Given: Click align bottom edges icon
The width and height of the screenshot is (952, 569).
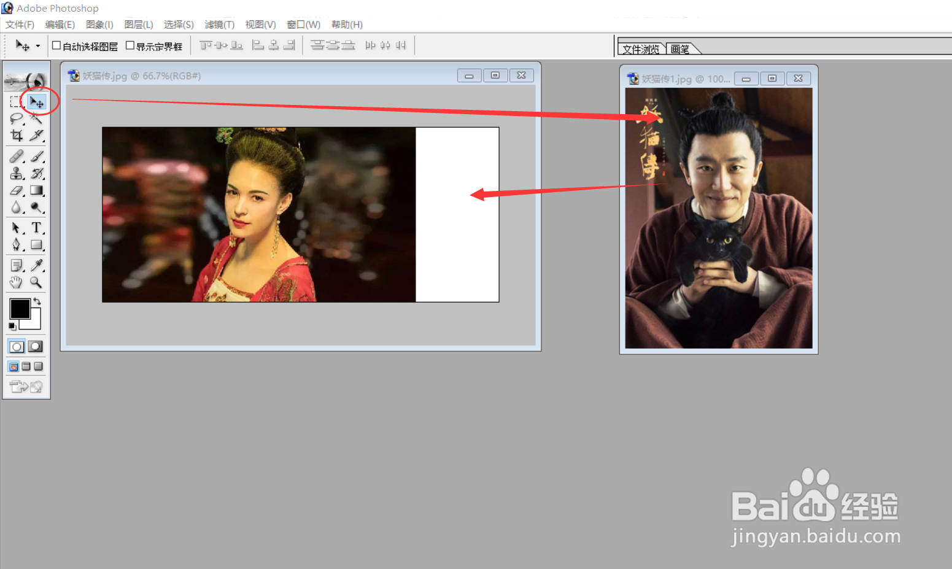Looking at the screenshot, I should [236, 45].
